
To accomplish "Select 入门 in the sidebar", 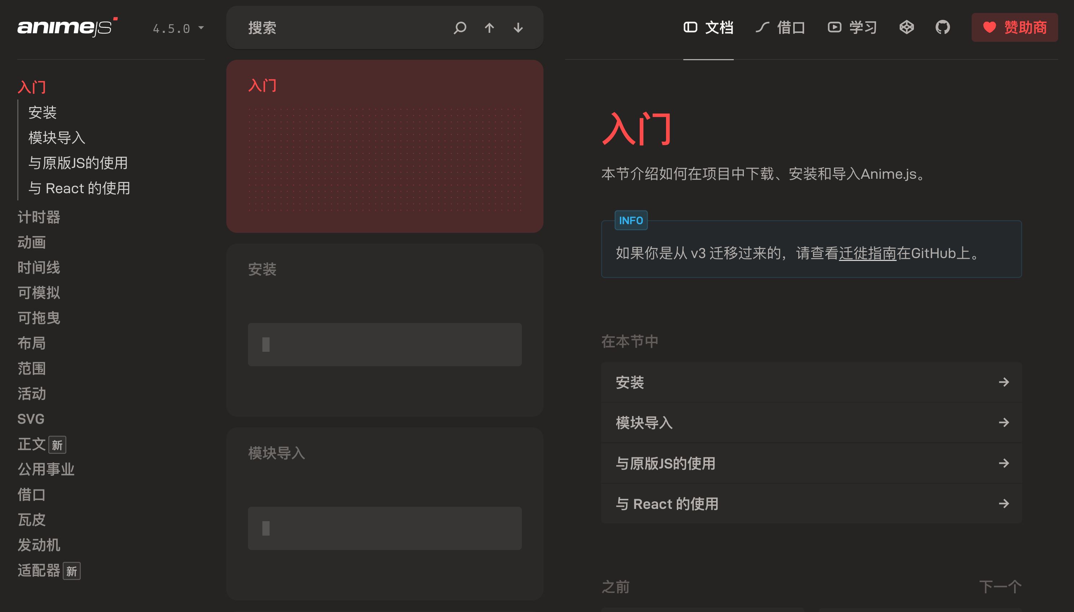I will [31, 87].
